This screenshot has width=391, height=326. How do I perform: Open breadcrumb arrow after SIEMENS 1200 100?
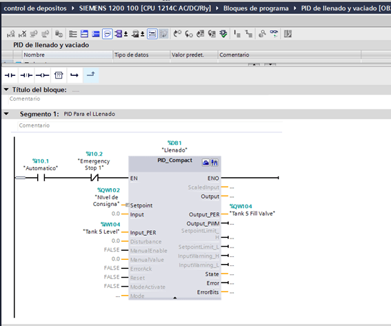pyautogui.click(x=217, y=8)
